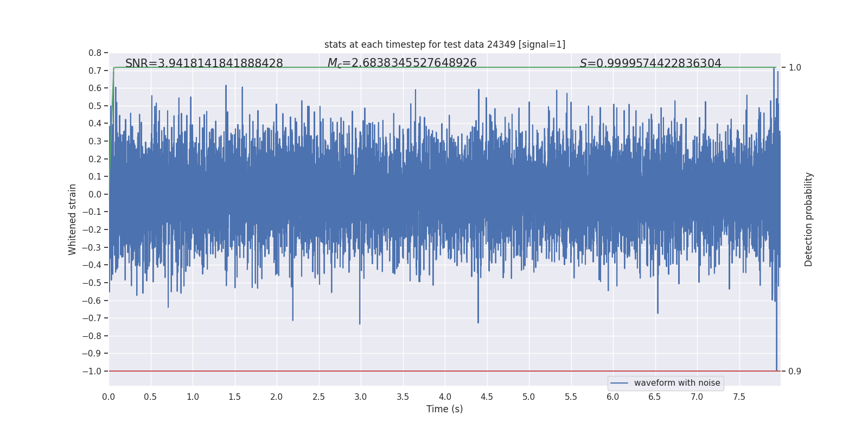This screenshot has height=434, width=868.
Task: Click the 0.0 tick label on the Time axis
Action: coord(108,397)
